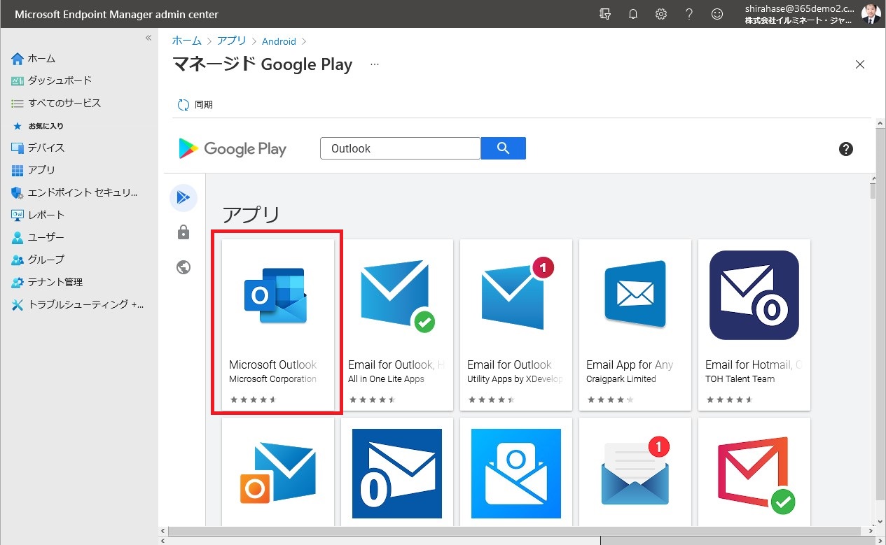
Task: Go to the アプリ breadcrumb link
Action: click(232, 41)
